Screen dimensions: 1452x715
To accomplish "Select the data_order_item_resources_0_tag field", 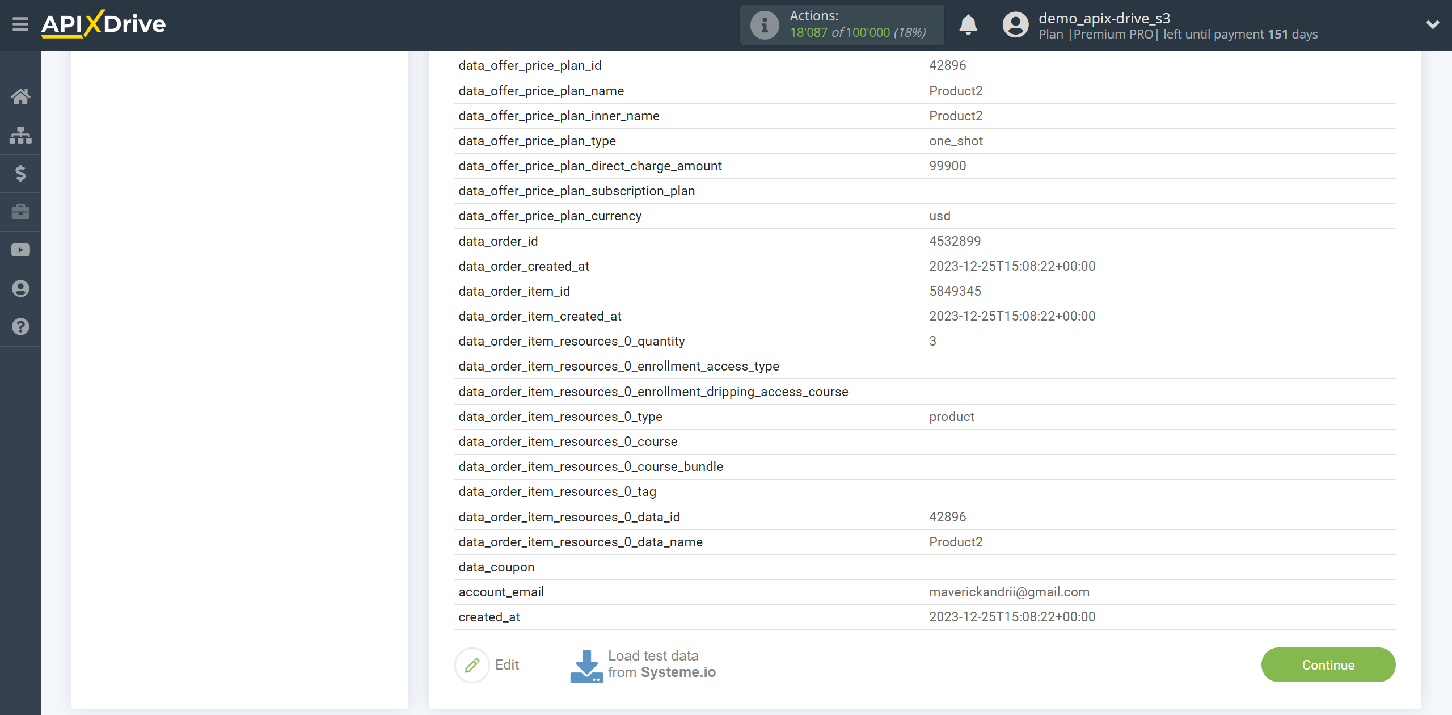I will pyautogui.click(x=557, y=491).
